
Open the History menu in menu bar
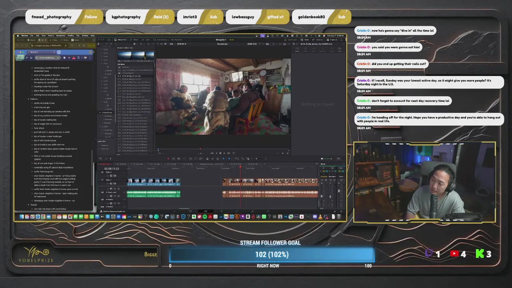(x=51, y=36)
